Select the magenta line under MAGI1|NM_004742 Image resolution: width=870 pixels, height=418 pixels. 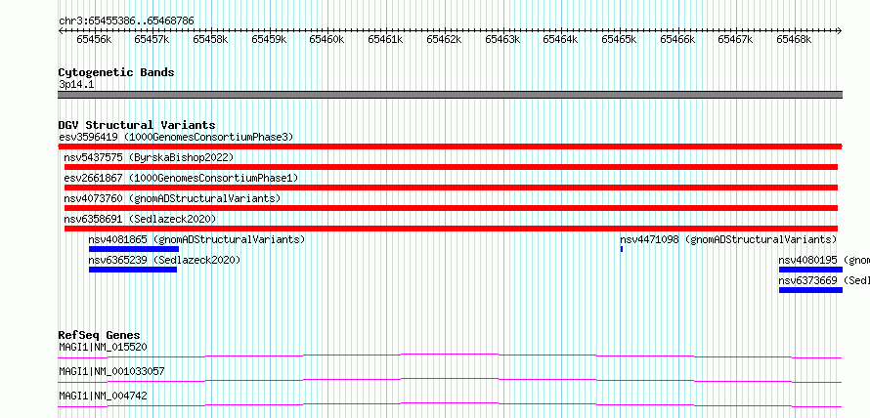[450, 404]
